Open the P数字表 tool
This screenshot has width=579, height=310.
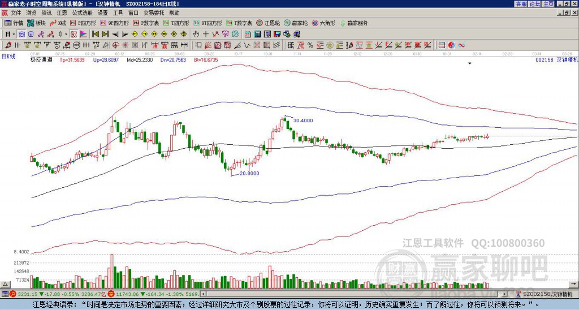(x=146, y=23)
